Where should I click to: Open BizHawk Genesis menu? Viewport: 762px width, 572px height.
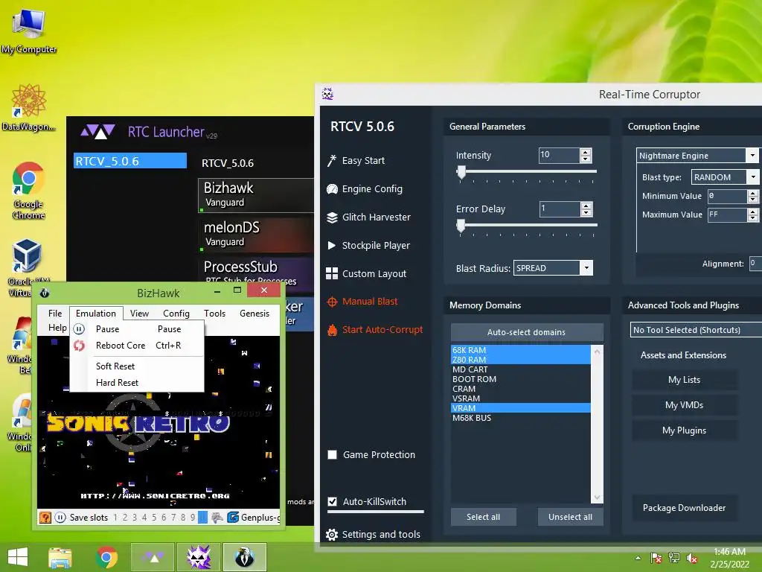pyautogui.click(x=254, y=314)
